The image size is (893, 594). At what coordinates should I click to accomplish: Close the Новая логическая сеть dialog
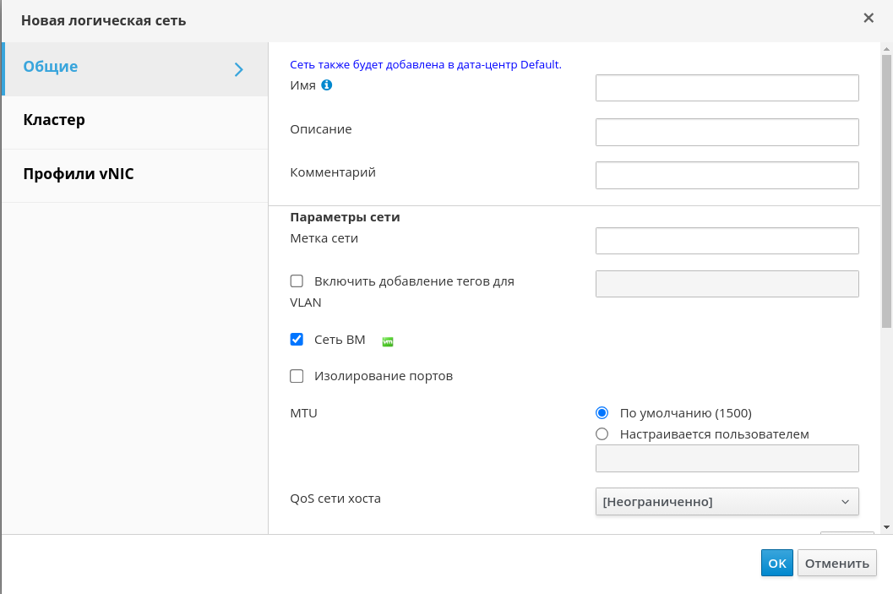pos(868,18)
